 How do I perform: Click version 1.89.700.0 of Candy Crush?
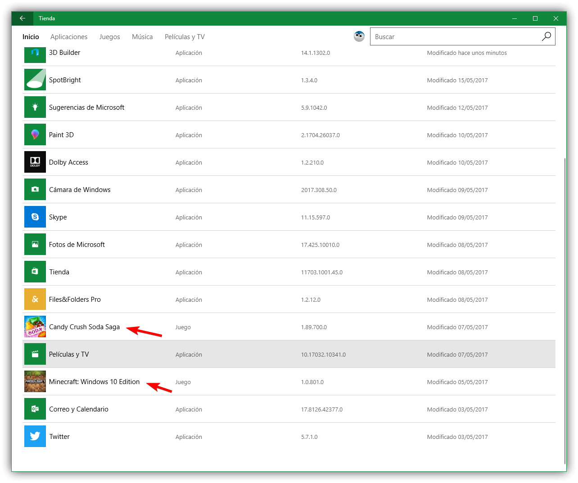(314, 327)
